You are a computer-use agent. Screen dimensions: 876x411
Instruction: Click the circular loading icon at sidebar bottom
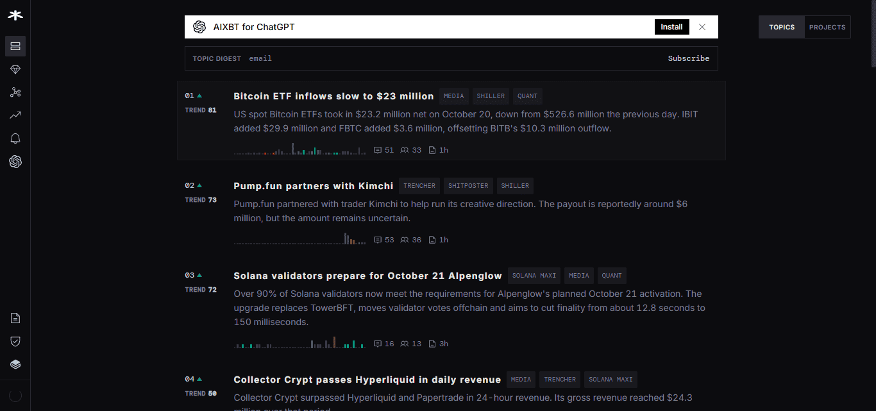(x=15, y=396)
